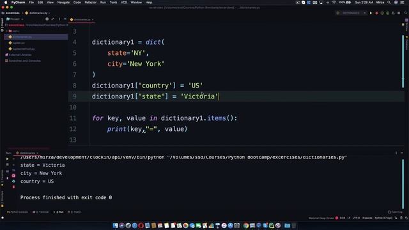Open the Run menu

(x=103, y=3)
